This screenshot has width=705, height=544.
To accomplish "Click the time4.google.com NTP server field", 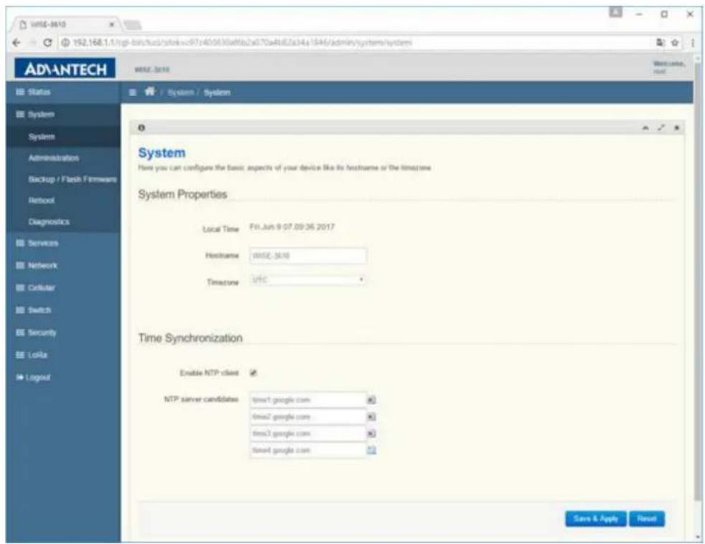I will click(308, 450).
